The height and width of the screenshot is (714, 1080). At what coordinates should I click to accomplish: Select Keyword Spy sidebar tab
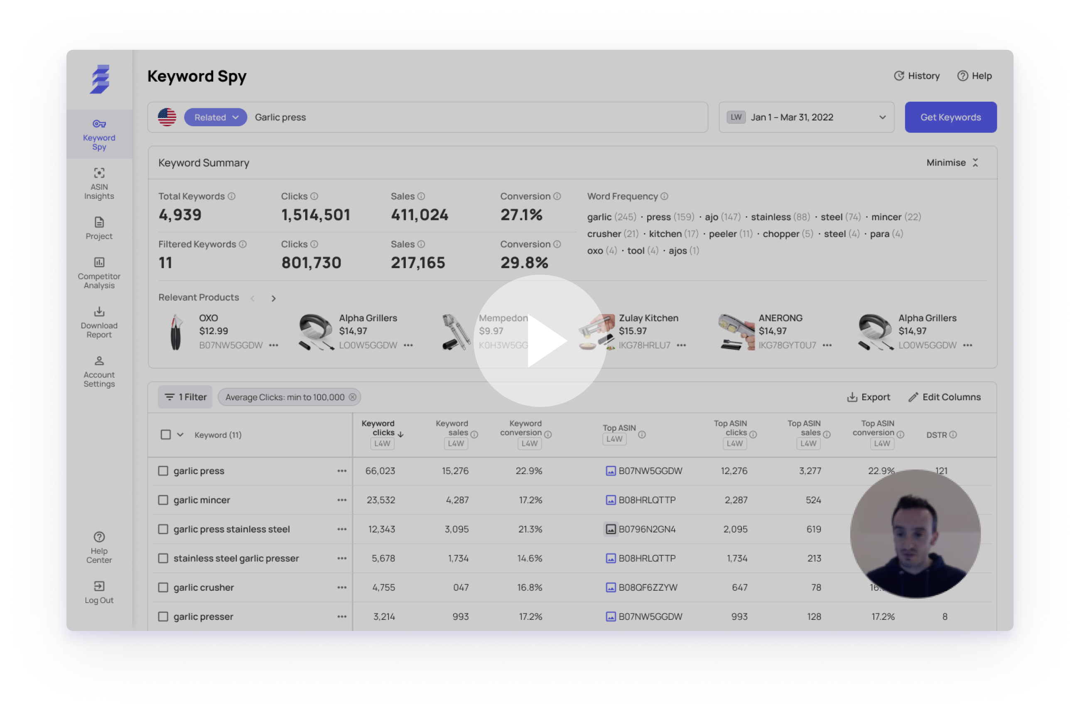click(x=99, y=134)
